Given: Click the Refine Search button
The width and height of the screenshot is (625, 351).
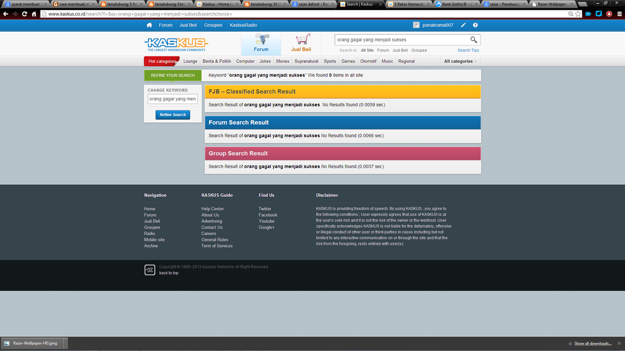Looking at the screenshot, I should pyautogui.click(x=173, y=115).
